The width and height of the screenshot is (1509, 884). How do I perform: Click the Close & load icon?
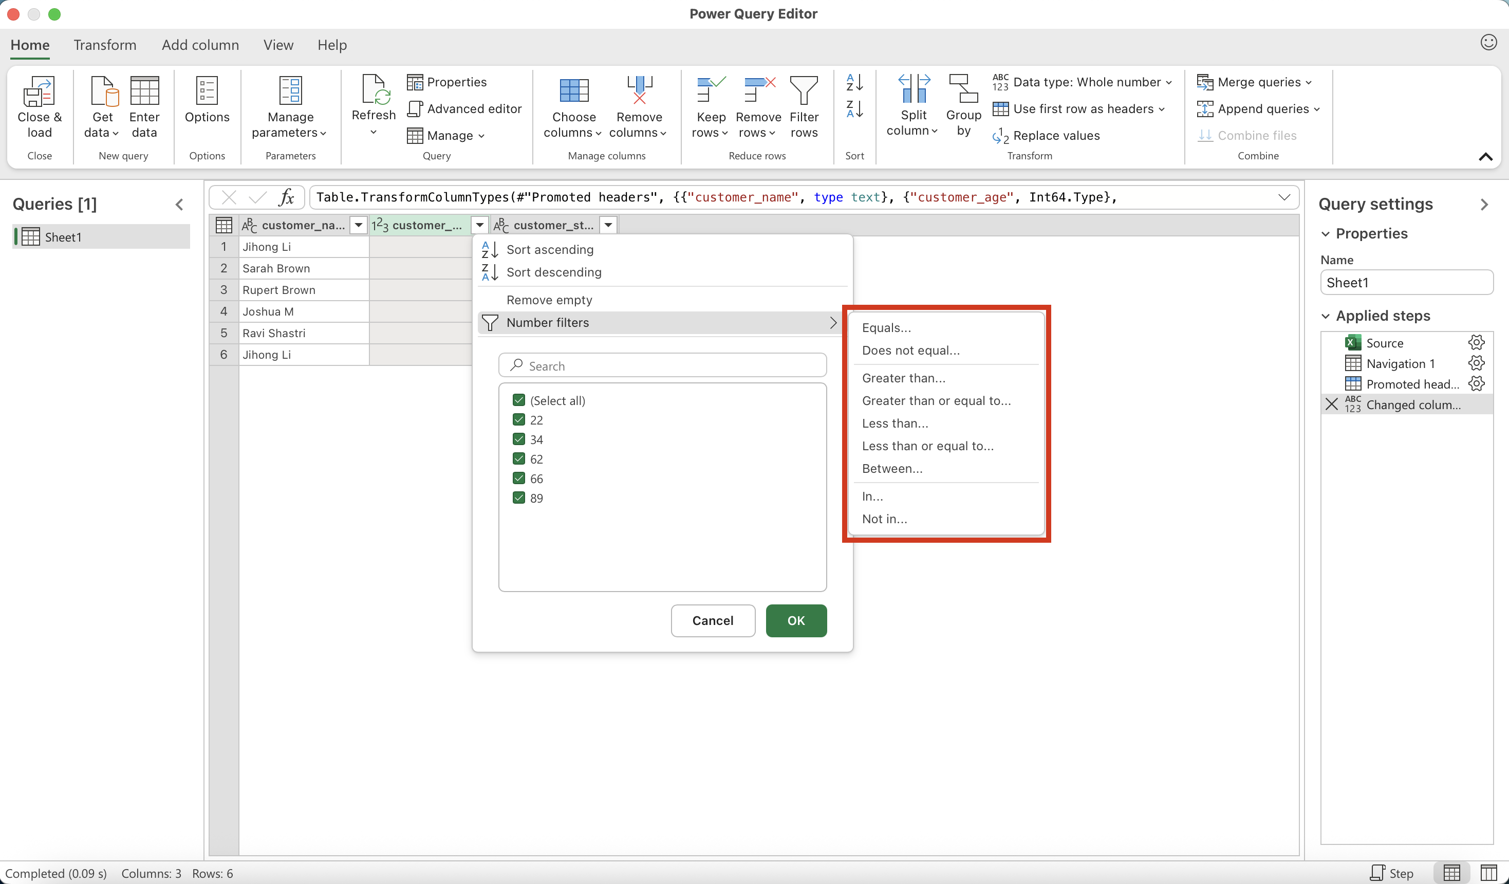point(39,91)
